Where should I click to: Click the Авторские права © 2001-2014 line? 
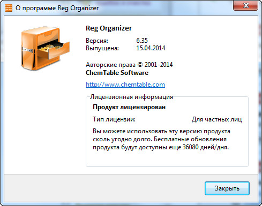point(129,65)
